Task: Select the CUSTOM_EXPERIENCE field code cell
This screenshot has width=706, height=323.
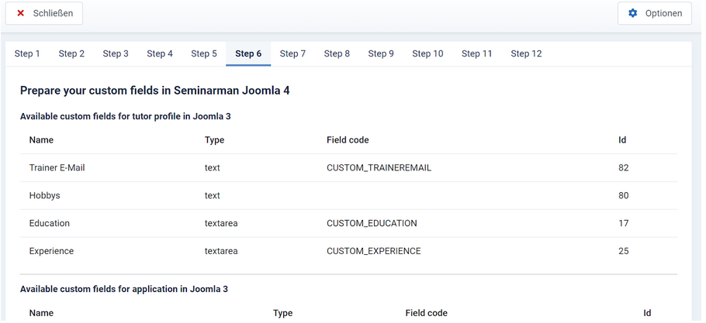Action: coord(373,251)
